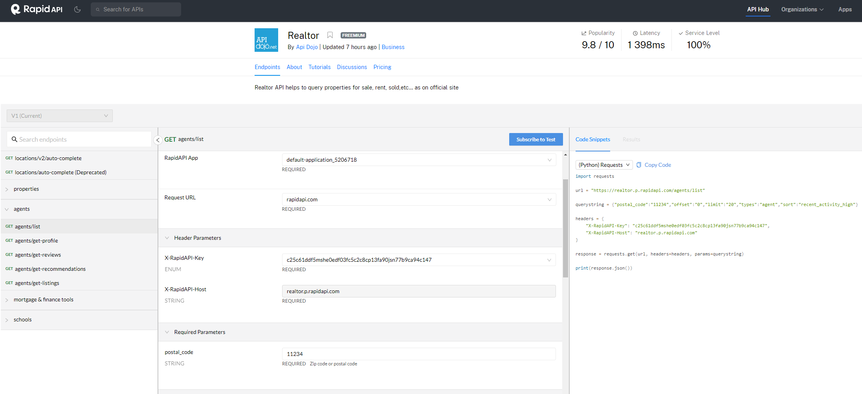Click the Search endpoints field

point(79,139)
